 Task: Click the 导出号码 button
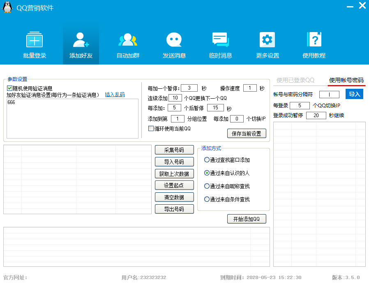coord(174,209)
